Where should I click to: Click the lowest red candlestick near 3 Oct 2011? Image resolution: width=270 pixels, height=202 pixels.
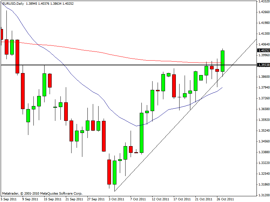coord(109,172)
